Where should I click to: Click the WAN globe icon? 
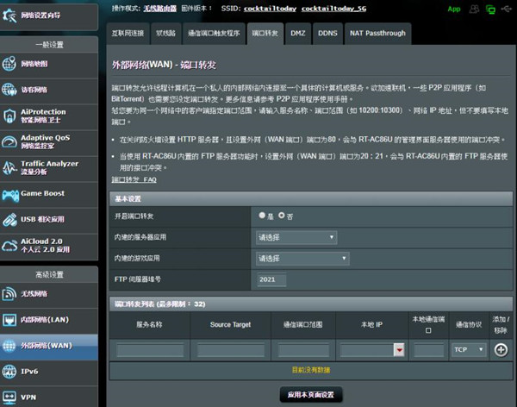pos(9,346)
